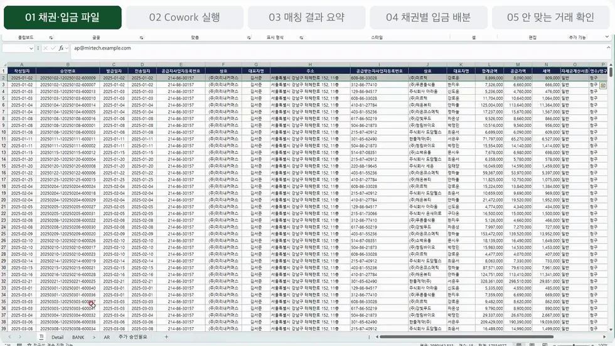Switch to Normal view in status bar
This screenshot has width=615, height=346.
tap(519, 345)
